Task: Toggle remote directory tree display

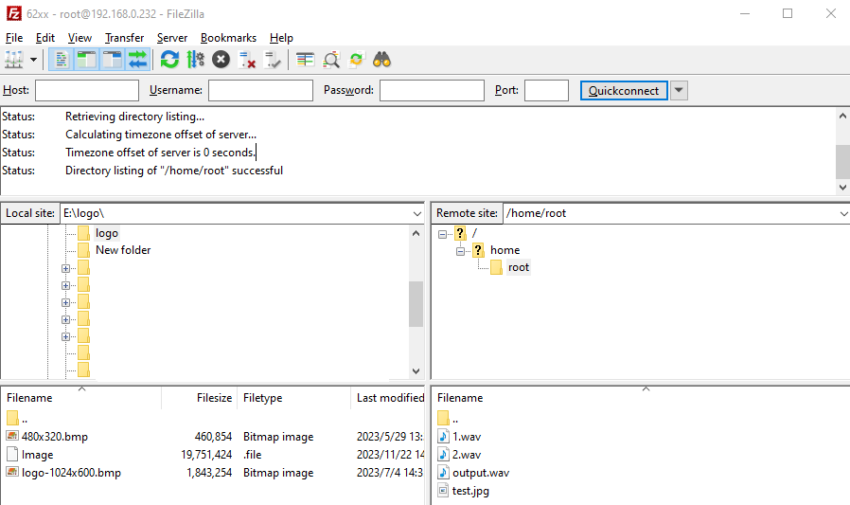Action: [113, 60]
